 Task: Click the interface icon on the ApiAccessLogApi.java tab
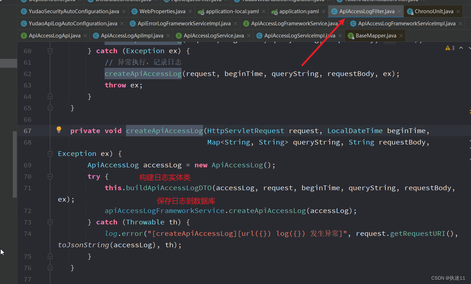pyautogui.click(x=24, y=36)
